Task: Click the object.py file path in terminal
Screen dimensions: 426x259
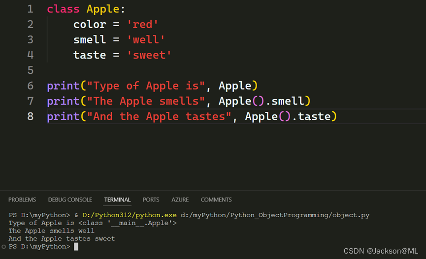Action: (x=274, y=215)
